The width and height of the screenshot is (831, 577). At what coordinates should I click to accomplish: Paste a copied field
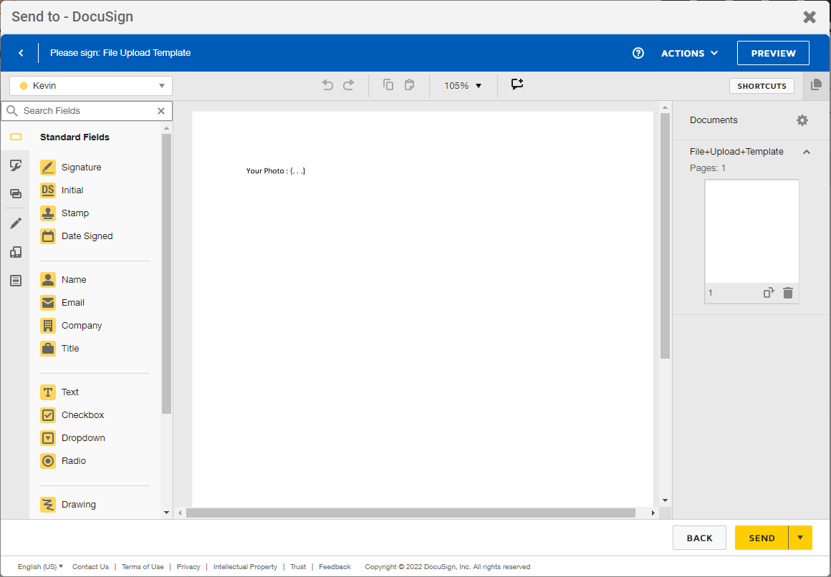tap(409, 84)
